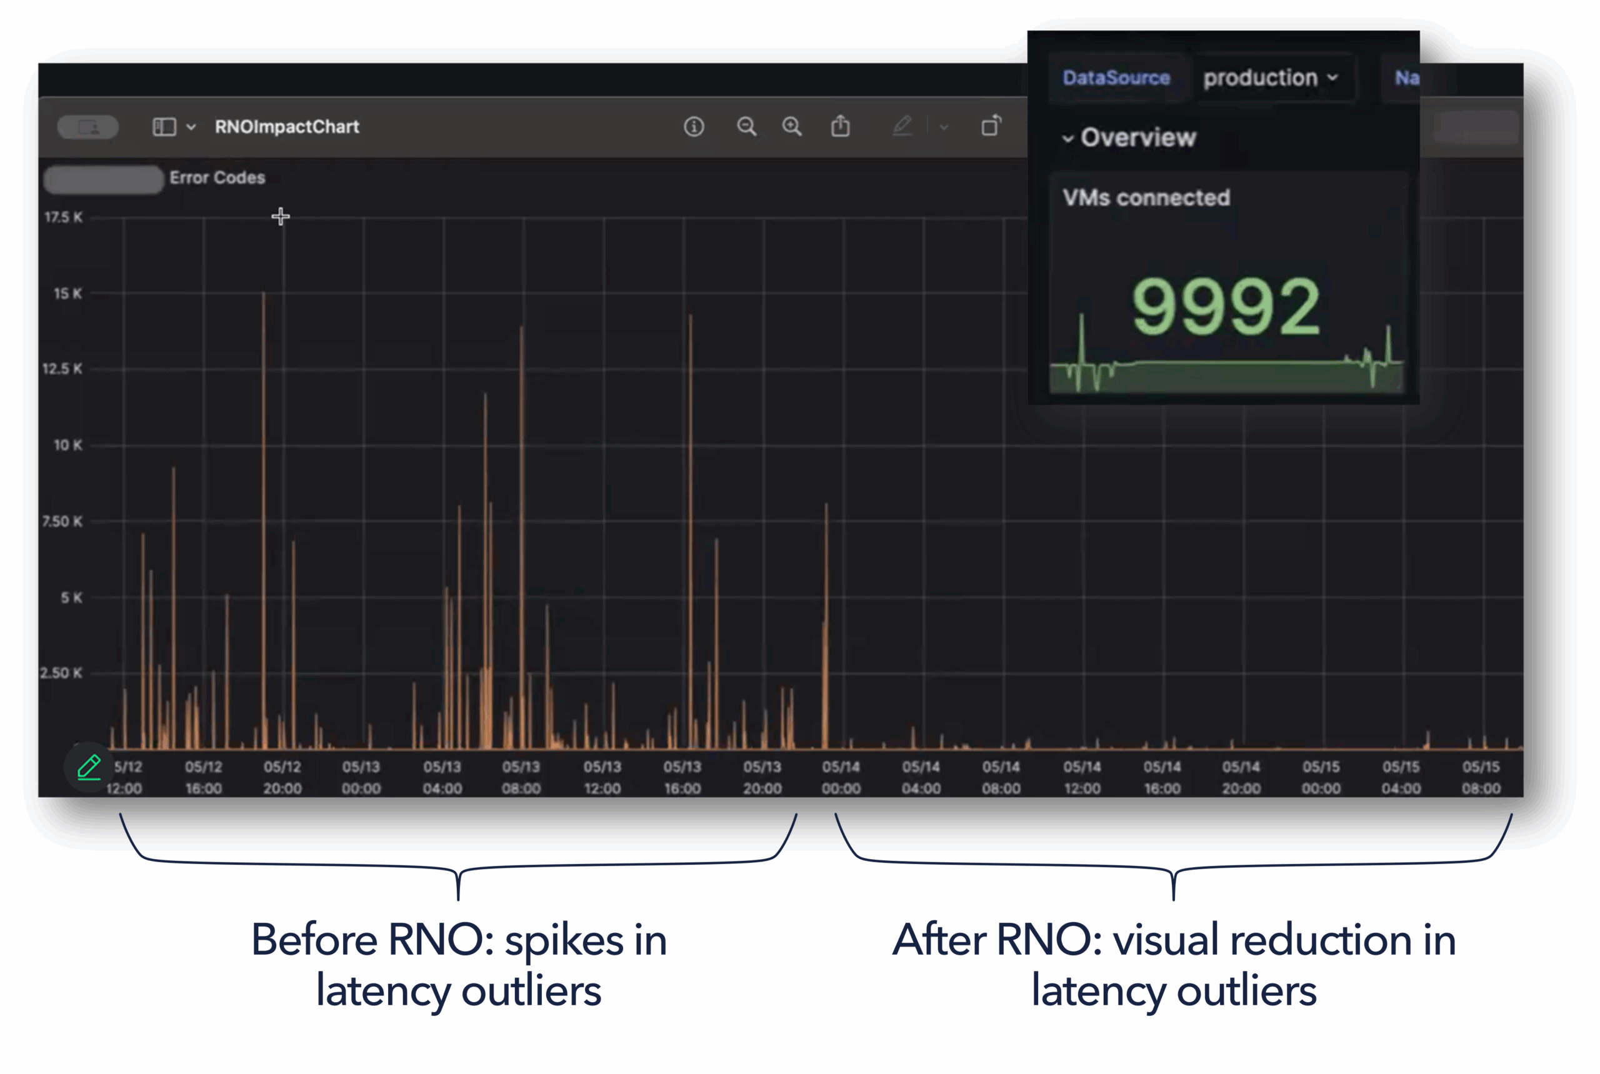Click the info (ⓘ) icon in the toolbar
The width and height of the screenshot is (1600, 1074).
tap(694, 127)
